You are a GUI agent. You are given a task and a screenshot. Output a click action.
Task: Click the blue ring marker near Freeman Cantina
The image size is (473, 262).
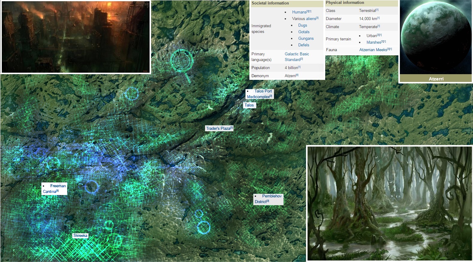(x=91, y=187)
